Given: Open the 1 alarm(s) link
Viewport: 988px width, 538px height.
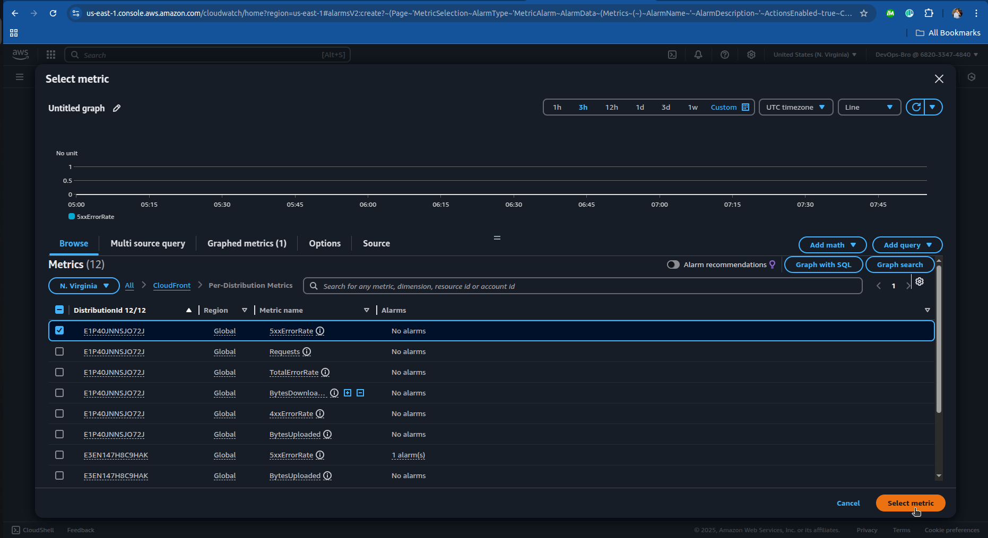Looking at the screenshot, I should click(x=409, y=455).
